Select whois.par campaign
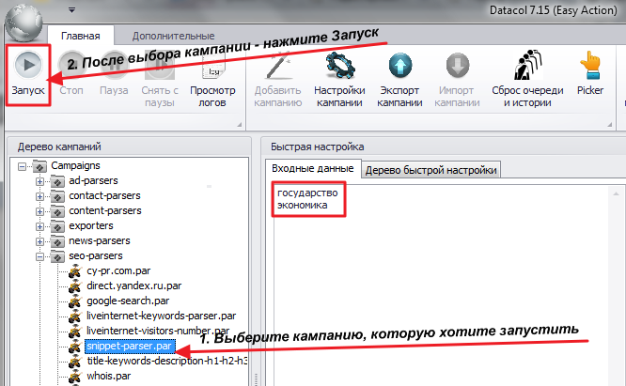This screenshot has height=386, width=626. [109, 376]
